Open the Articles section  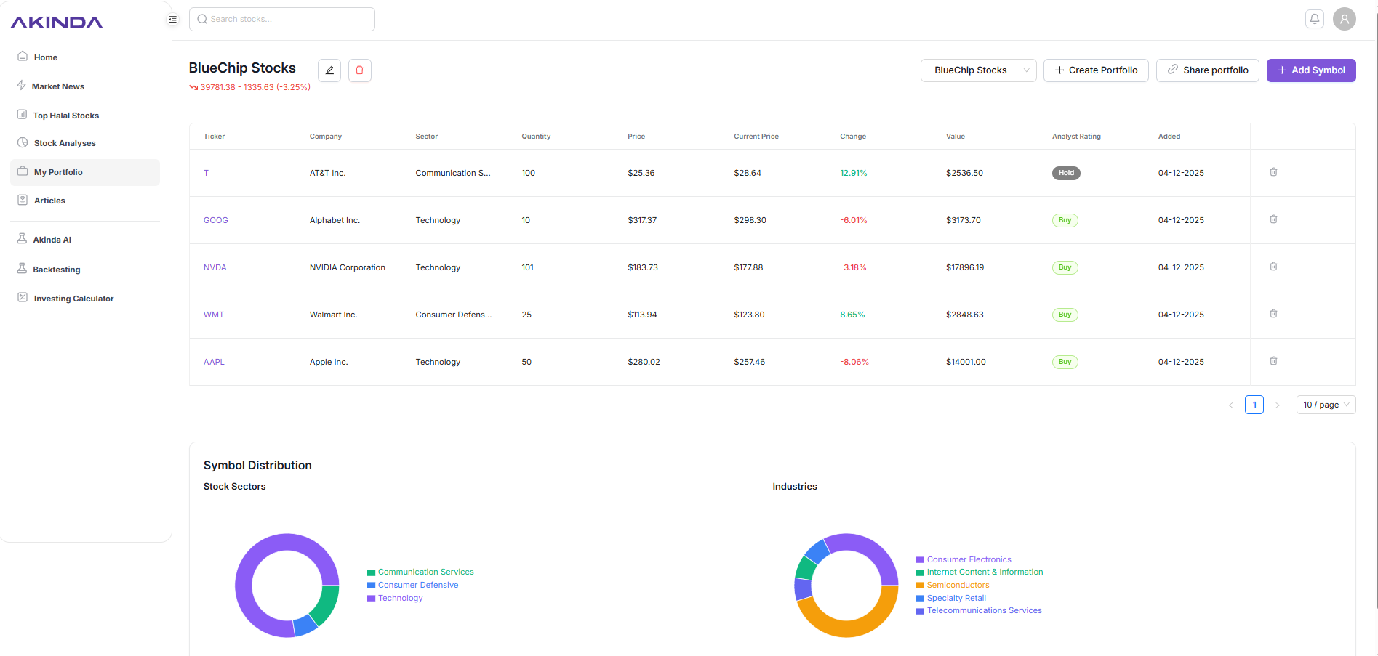pos(49,200)
